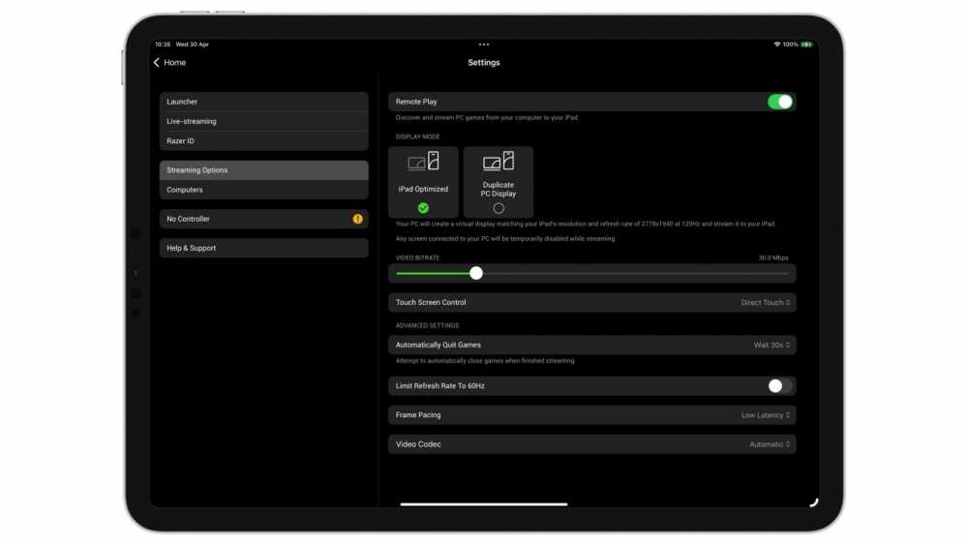The height and width of the screenshot is (545, 968).
Task: Open the Launcher settings section
Action: 263,102
